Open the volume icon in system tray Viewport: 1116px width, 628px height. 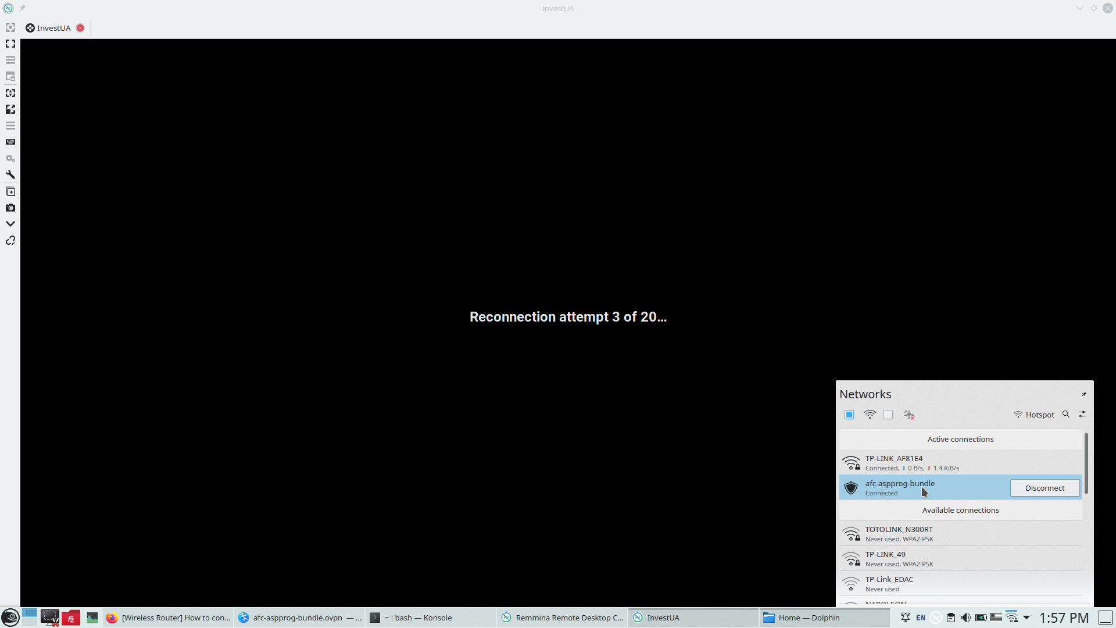click(x=966, y=618)
